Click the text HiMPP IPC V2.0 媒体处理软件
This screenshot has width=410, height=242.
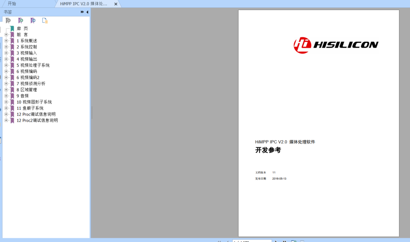[x=285, y=142]
